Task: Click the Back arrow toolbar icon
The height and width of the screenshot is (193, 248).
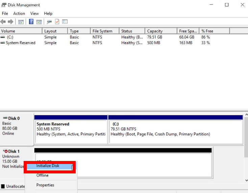Action: click(x=3, y=22)
